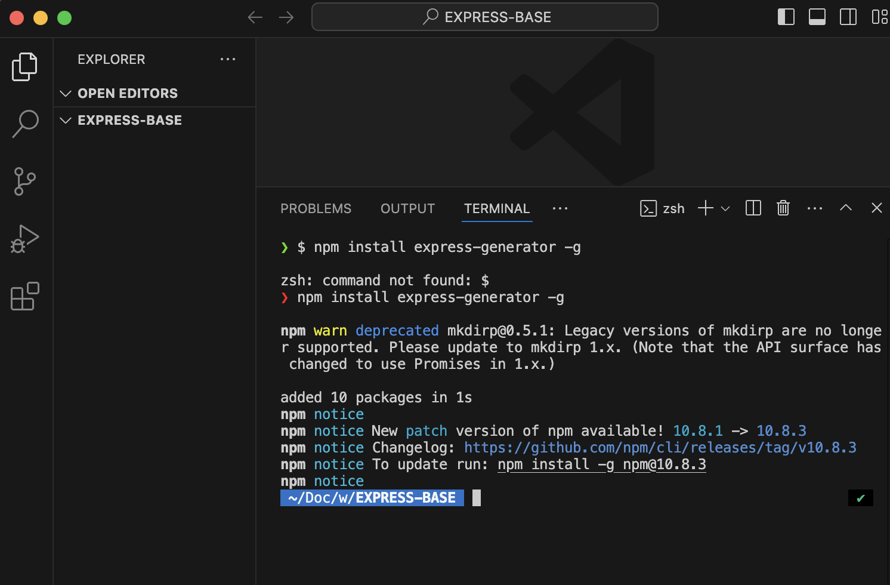Open the Explorer view in activity bar

pyautogui.click(x=24, y=66)
